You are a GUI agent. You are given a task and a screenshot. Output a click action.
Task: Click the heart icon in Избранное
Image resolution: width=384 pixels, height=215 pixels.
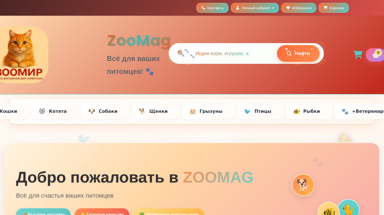pyautogui.click(x=288, y=8)
